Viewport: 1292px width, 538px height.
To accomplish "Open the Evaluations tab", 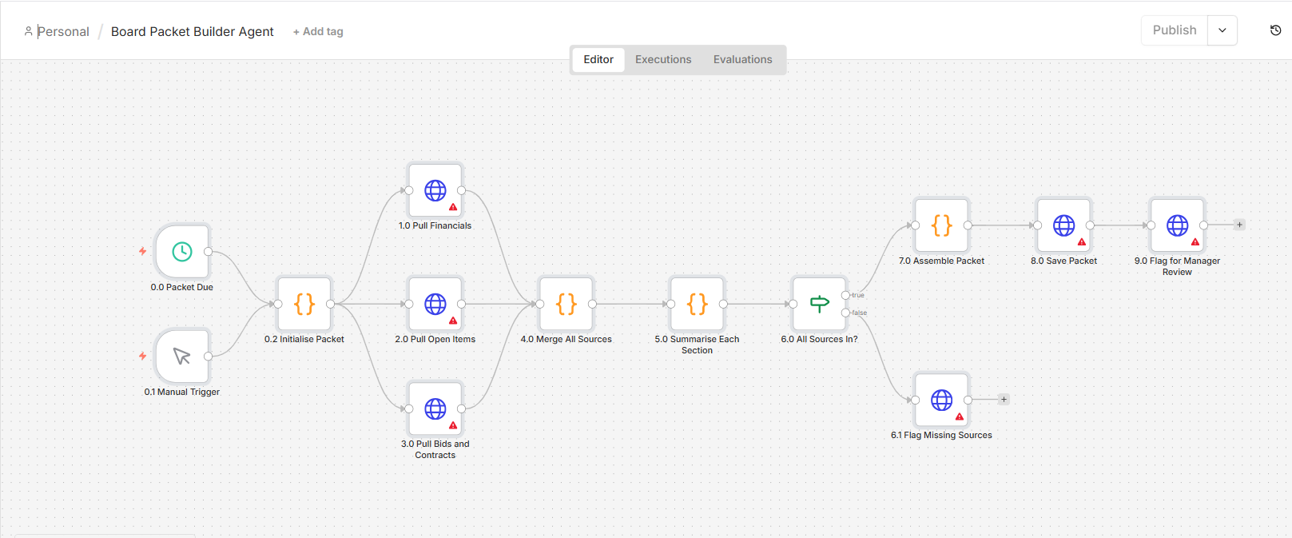I will point(743,59).
